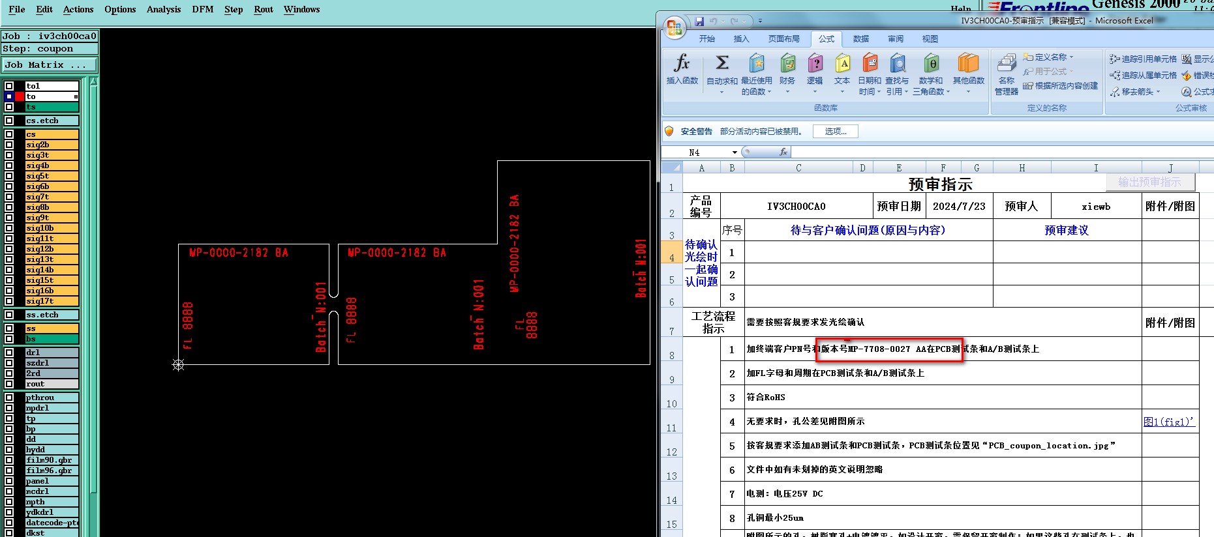
Task: Click the fx button beside the formula bar
Action: [783, 152]
